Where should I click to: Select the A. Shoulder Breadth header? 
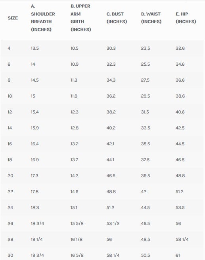(43, 18)
